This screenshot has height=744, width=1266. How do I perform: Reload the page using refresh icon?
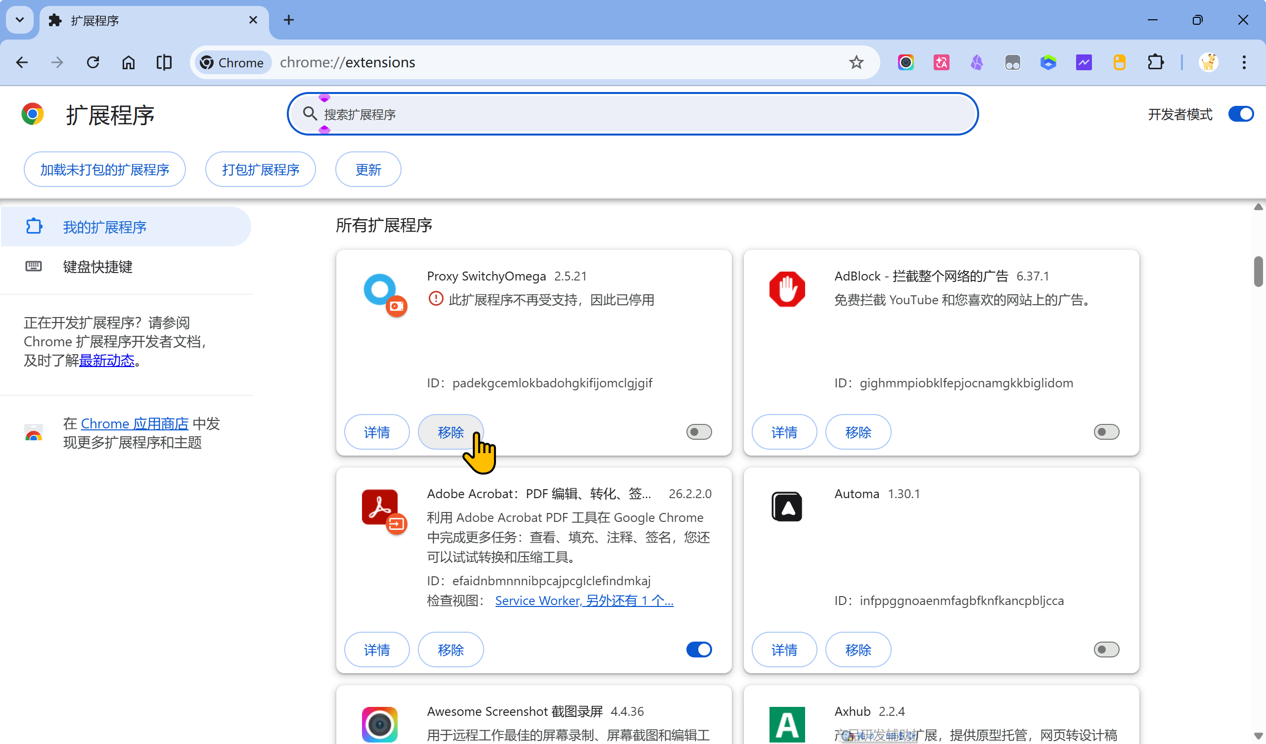(x=93, y=62)
